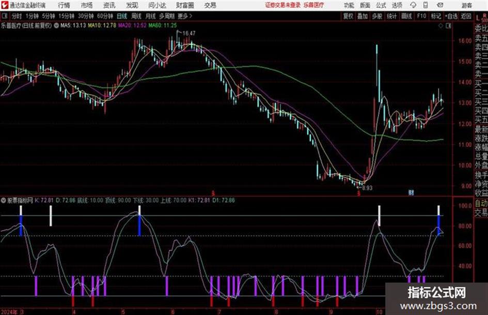Expand the 股票指标网 indicator dropdown arrow
The width and height of the screenshot is (488, 315).
tap(4, 200)
